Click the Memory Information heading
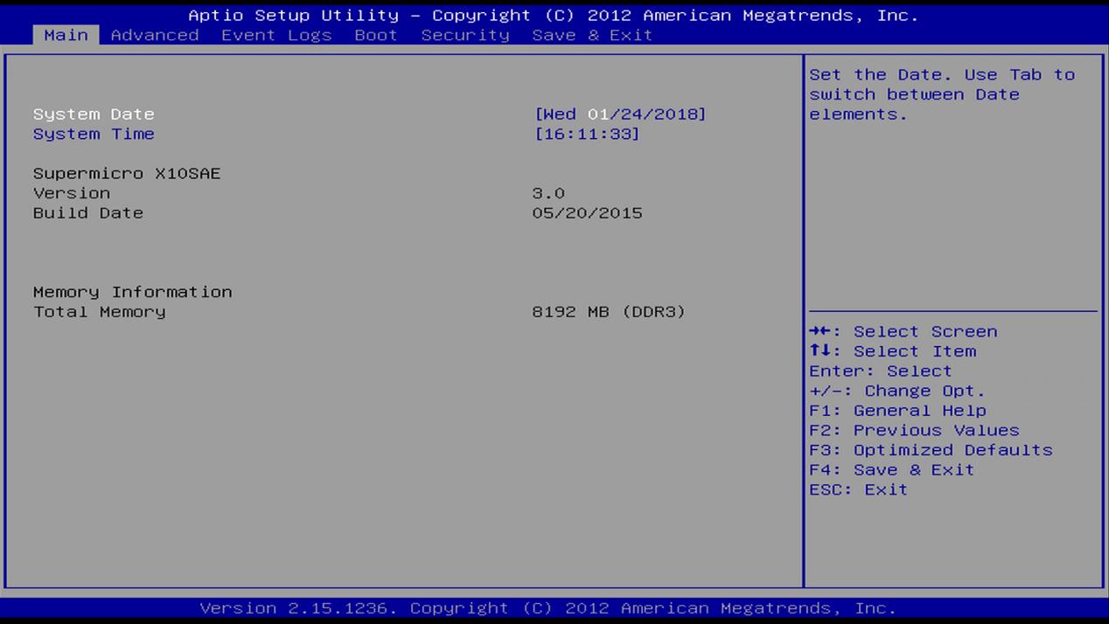The height and width of the screenshot is (624, 1109). pyautogui.click(x=133, y=292)
